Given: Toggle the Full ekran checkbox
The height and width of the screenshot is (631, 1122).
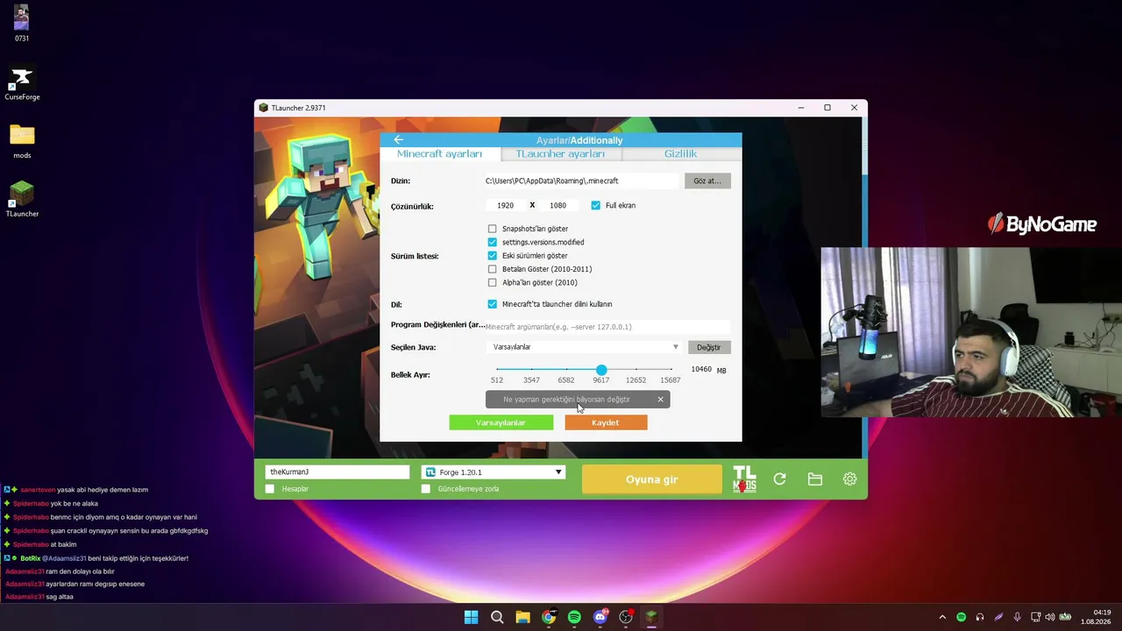Looking at the screenshot, I should pyautogui.click(x=596, y=205).
